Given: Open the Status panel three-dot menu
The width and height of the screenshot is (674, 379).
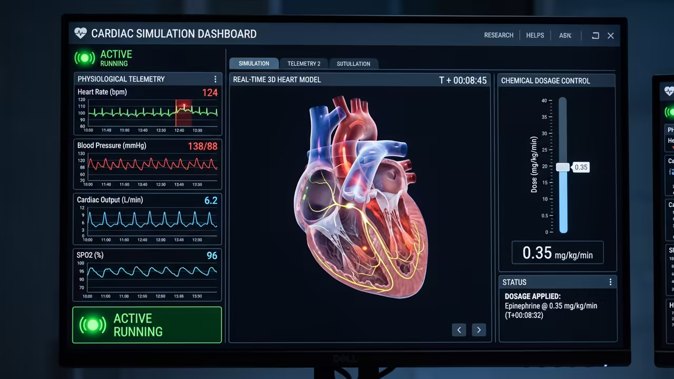Looking at the screenshot, I should pos(610,282).
